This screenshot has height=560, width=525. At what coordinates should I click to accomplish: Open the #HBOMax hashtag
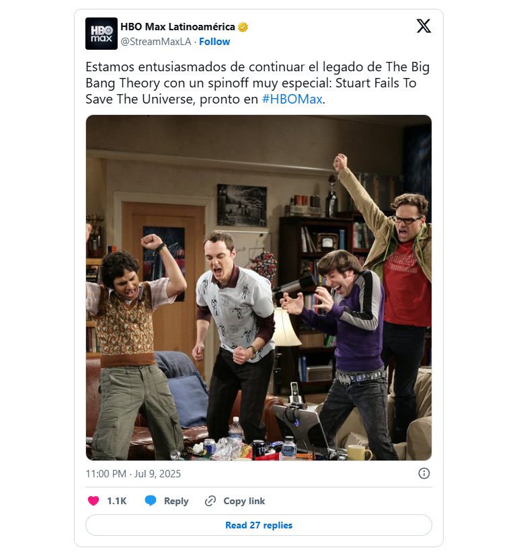click(292, 99)
